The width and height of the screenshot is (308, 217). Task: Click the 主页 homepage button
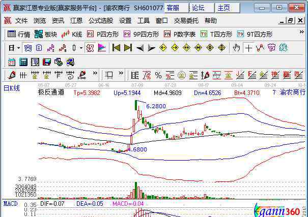[x=228, y=8]
